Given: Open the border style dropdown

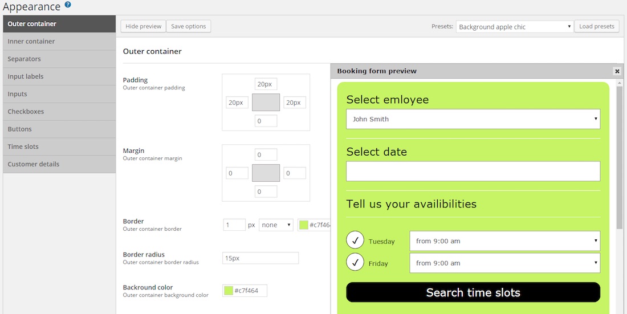Looking at the screenshot, I should click(x=276, y=225).
